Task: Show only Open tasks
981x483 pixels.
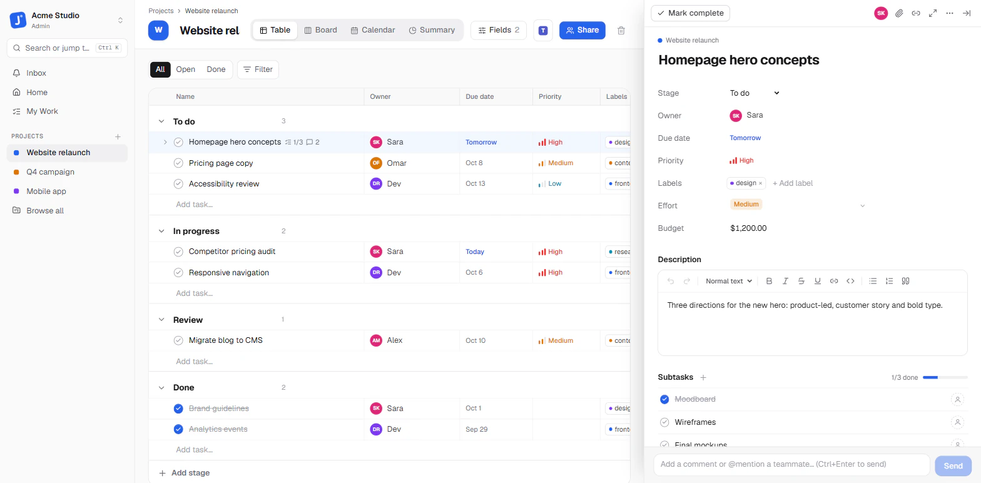Action: [x=186, y=69]
